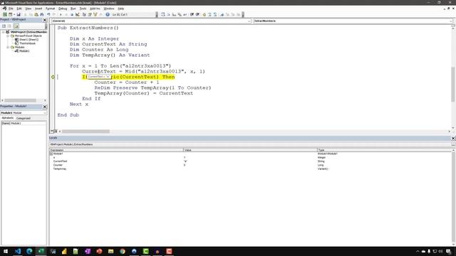Click the Expression column header in Locals
This screenshot has width=456, height=256.
pos(116,150)
